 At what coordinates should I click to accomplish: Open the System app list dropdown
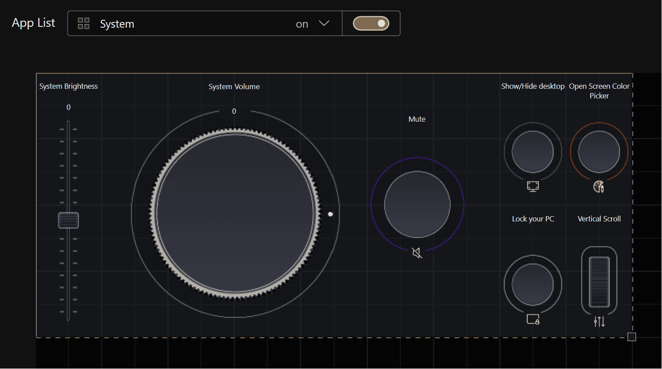[205, 23]
